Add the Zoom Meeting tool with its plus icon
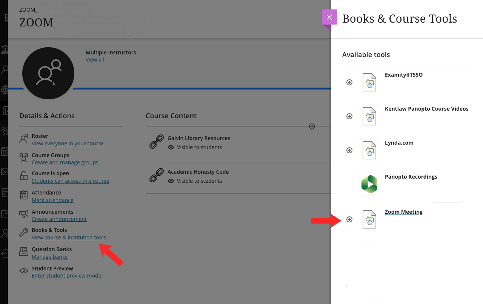 pos(349,219)
